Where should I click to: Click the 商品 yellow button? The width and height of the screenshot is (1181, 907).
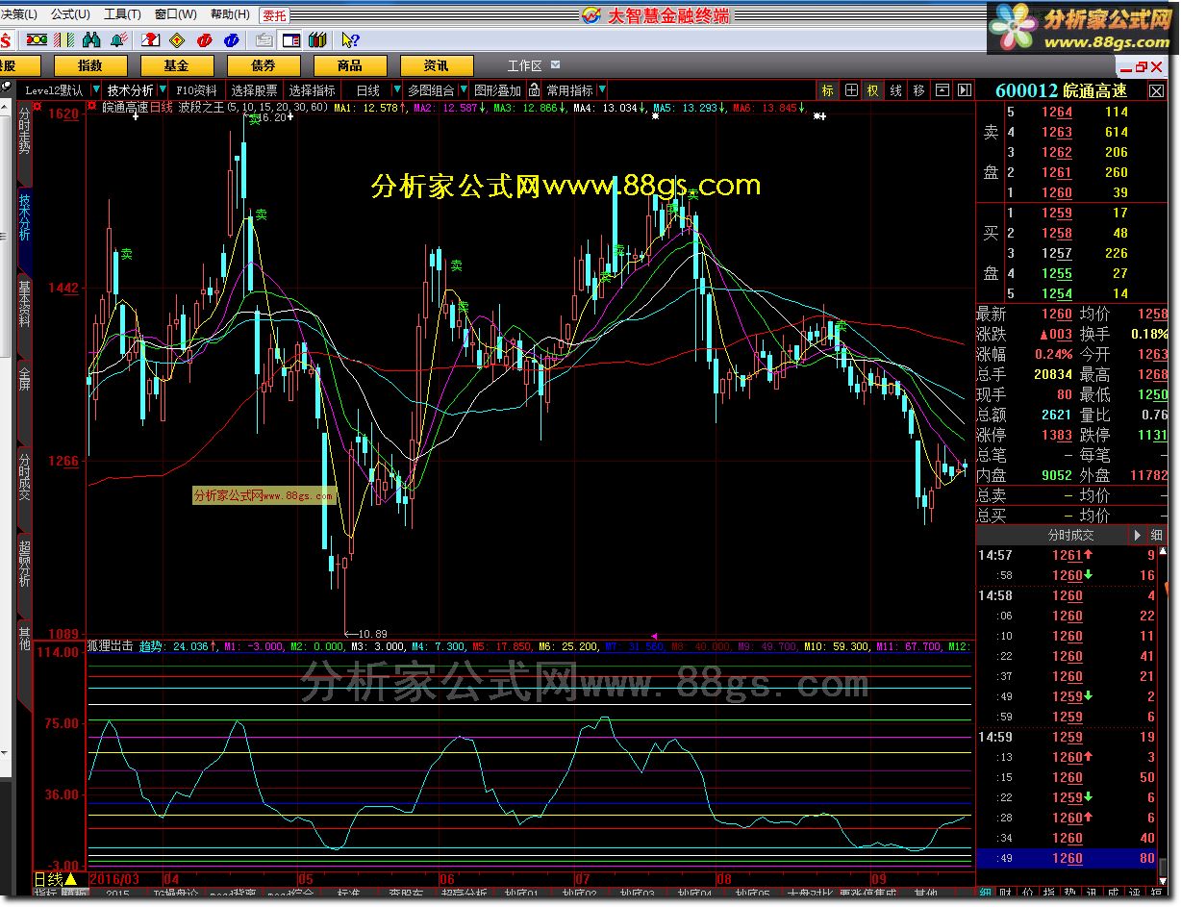tap(349, 65)
